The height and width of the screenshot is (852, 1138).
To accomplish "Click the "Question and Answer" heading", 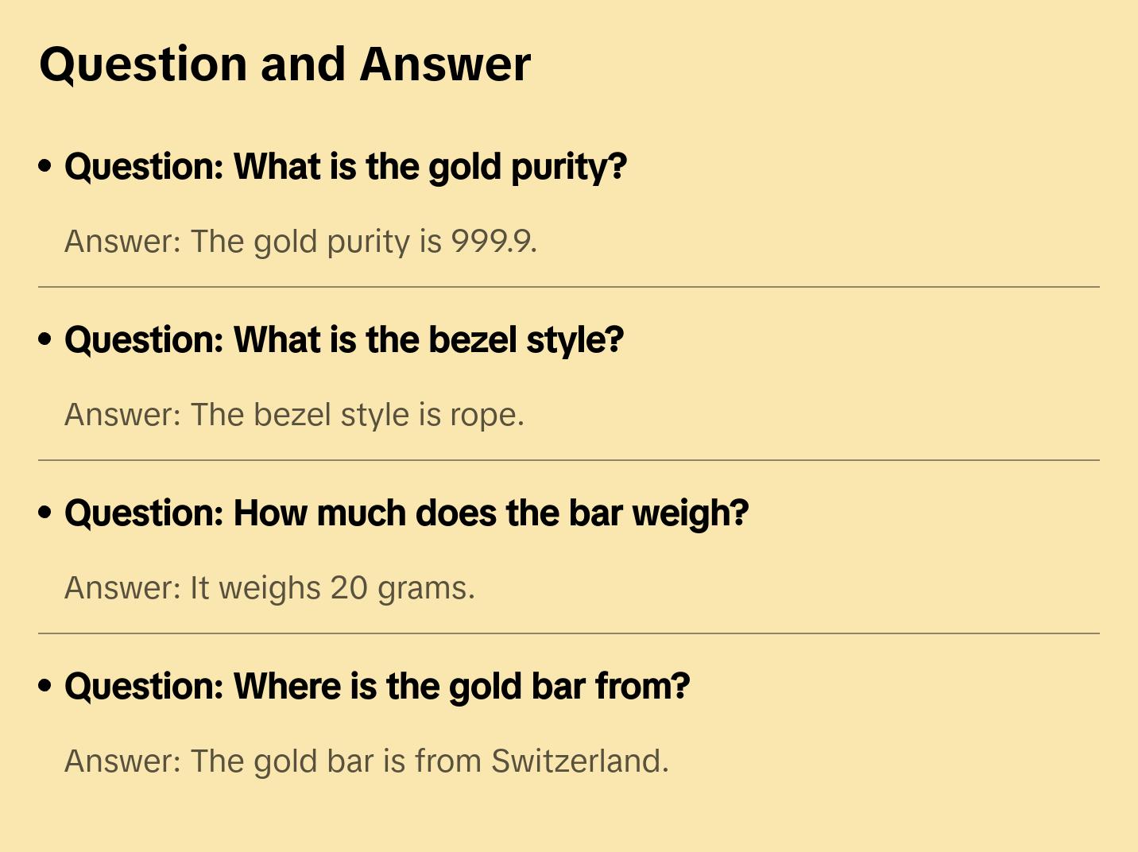I will (x=284, y=64).
